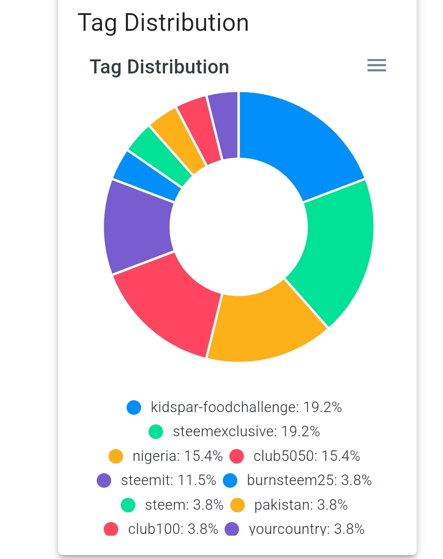Click the club5050 legend marker dot
The image size is (443, 559).
pos(237,456)
